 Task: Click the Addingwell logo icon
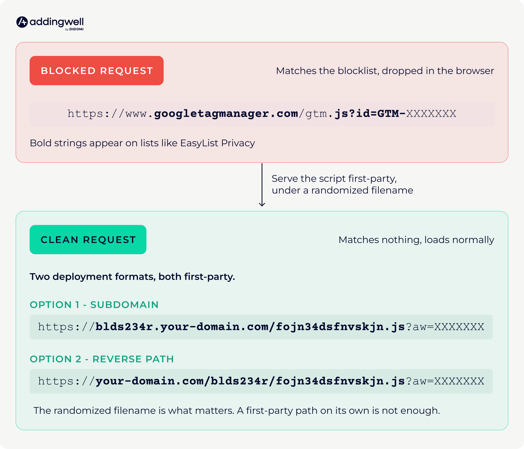click(x=22, y=22)
